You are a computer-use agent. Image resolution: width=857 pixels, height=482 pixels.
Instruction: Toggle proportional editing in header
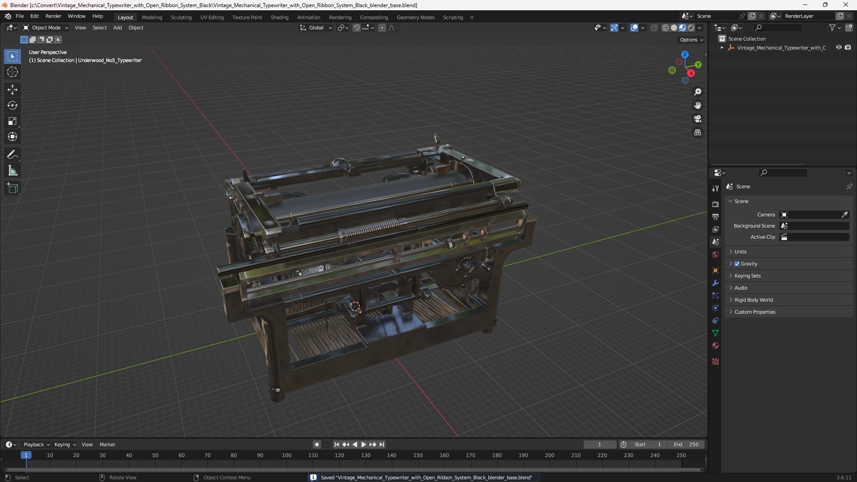pos(382,28)
